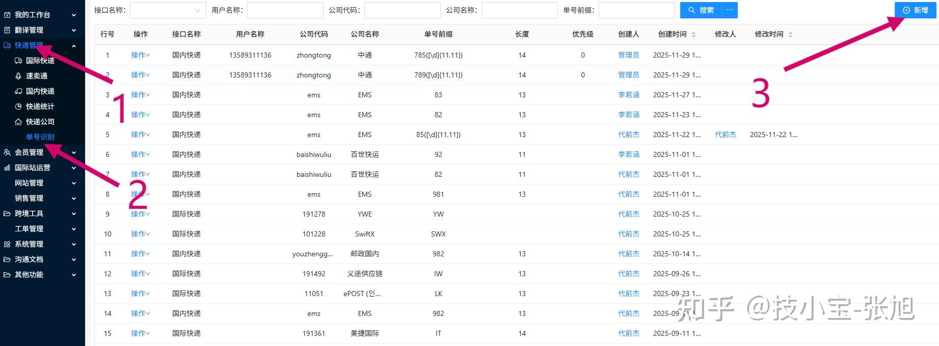The image size is (939, 346).
Task: Expand the 国际站运营 menu chevron
Action: point(74,168)
